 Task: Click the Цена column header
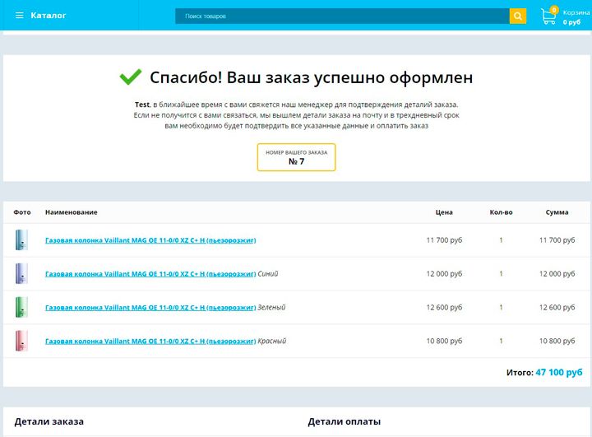click(x=444, y=212)
